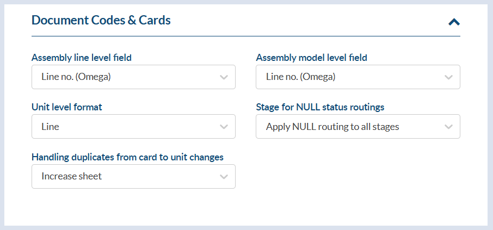Open Handling duplicates from card dropdown
The image size is (493, 230).
(x=133, y=176)
